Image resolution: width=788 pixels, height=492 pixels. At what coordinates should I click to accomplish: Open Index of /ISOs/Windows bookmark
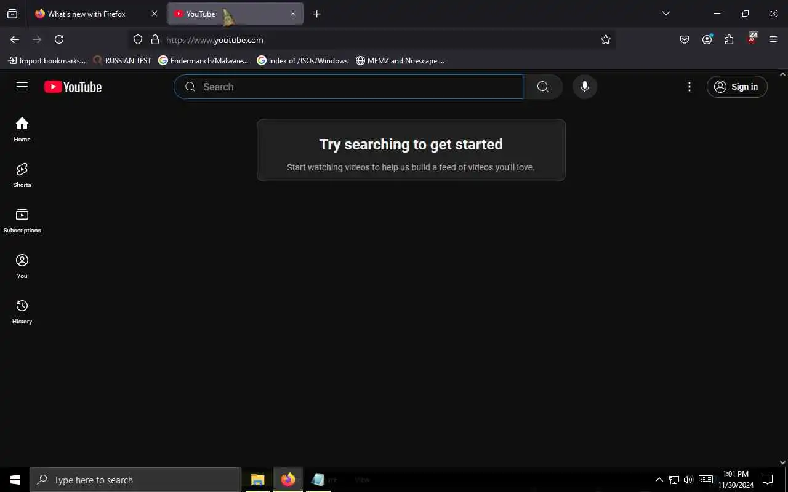tap(302, 60)
